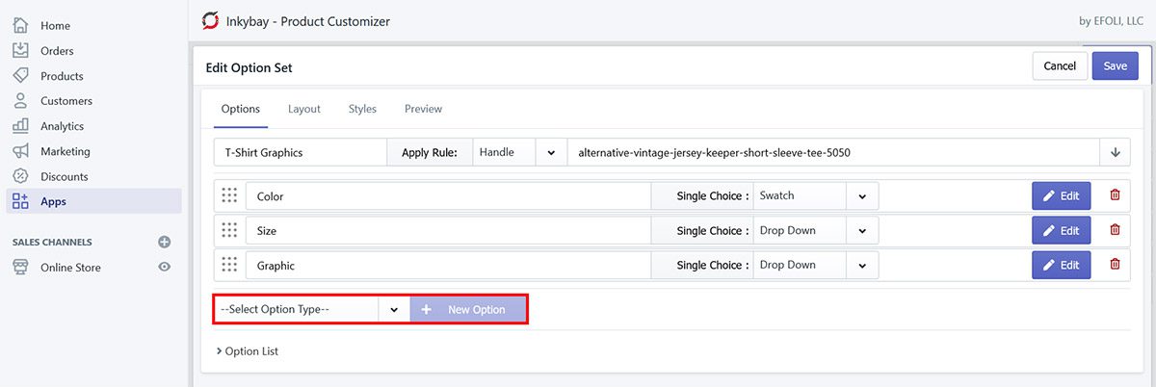Grab the drag handle for Color row

click(229, 195)
